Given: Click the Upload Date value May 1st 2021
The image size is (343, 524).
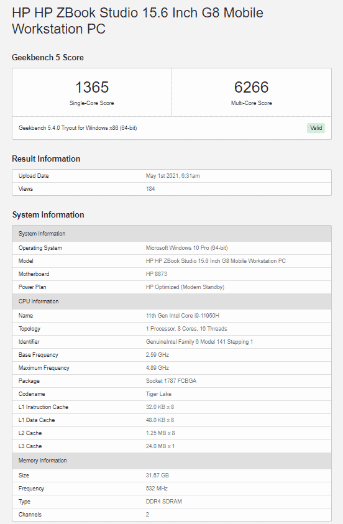Looking at the screenshot, I should pyautogui.click(x=173, y=176).
